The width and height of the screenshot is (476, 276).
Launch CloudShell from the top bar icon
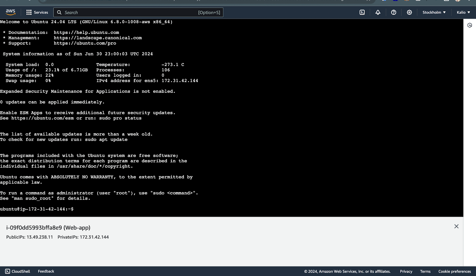pos(362,12)
